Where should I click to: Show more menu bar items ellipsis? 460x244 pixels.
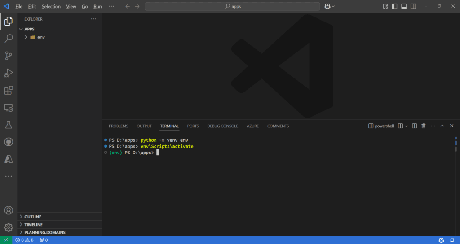coord(111,6)
